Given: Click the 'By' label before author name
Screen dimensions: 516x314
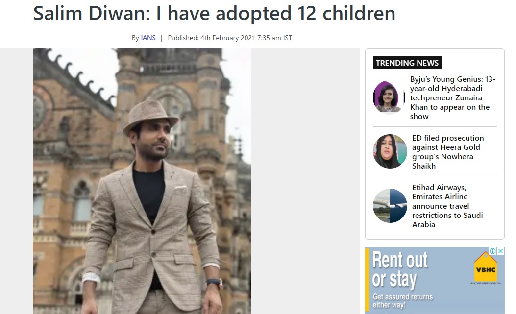Looking at the screenshot, I should (135, 38).
